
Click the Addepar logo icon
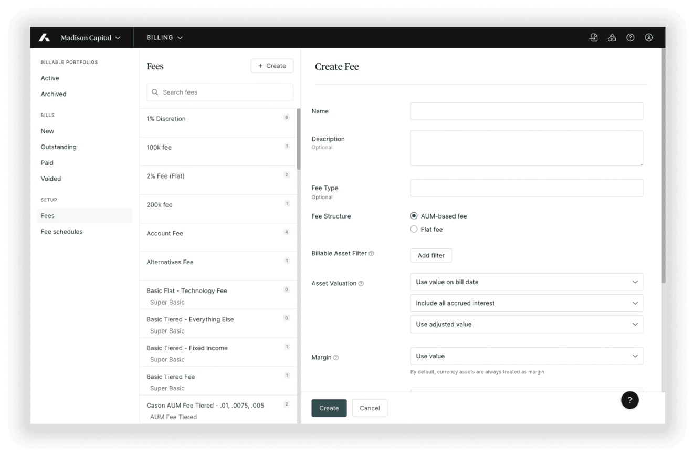[x=45, y=38]
